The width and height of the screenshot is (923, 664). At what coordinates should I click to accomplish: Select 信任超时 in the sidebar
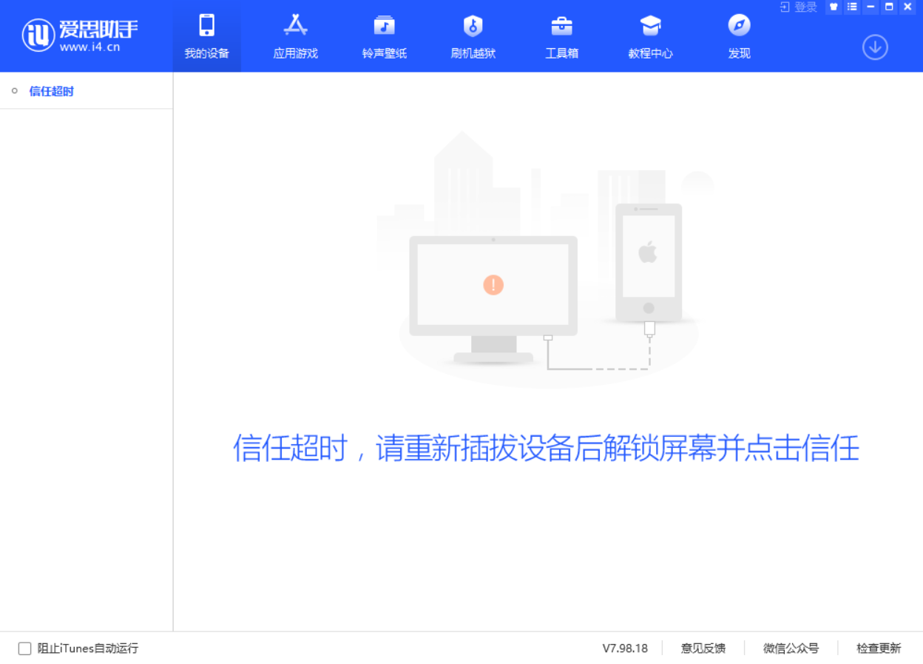point(50,90)
